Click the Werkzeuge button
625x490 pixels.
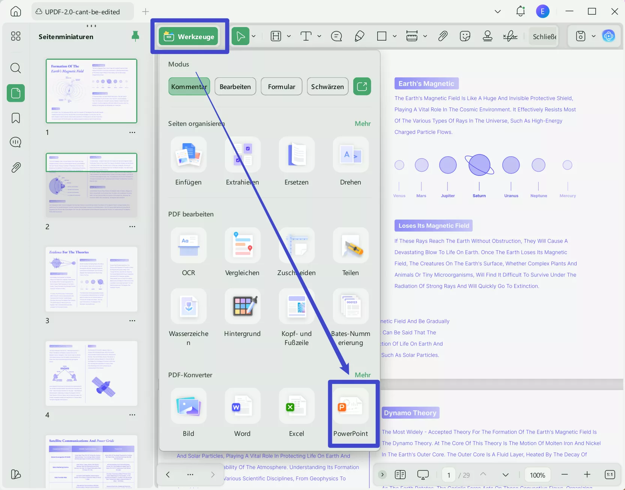pos(188,36)
